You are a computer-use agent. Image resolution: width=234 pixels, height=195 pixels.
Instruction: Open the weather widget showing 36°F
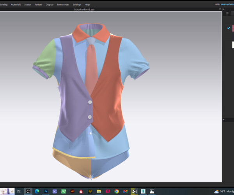224,191
